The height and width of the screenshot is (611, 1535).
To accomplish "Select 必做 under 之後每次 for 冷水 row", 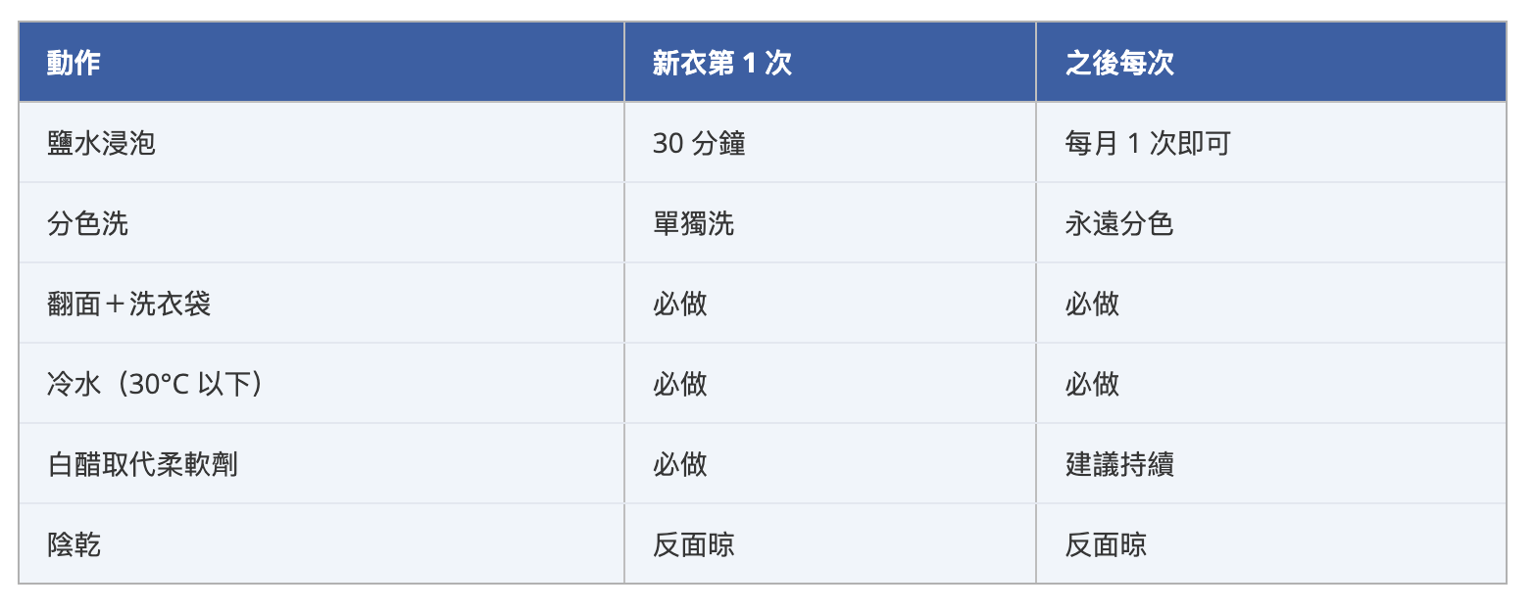I will click(1092, 384).
